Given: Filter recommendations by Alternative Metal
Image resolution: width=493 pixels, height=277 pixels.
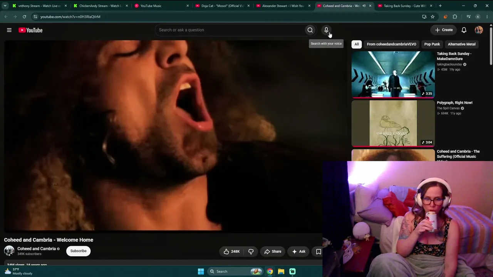Looking at the screenshot, I should tap(461, 44).
